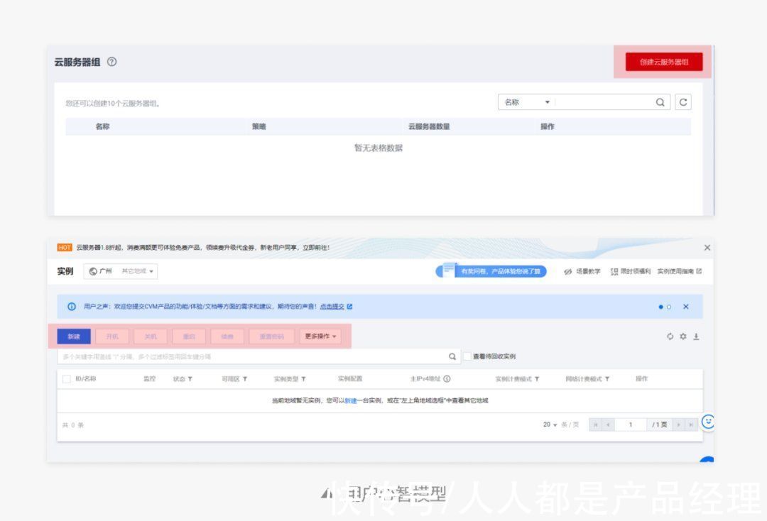Dismiss the 用户之声 notice
This screenshot has width=767, height=521.
(686, 307)
